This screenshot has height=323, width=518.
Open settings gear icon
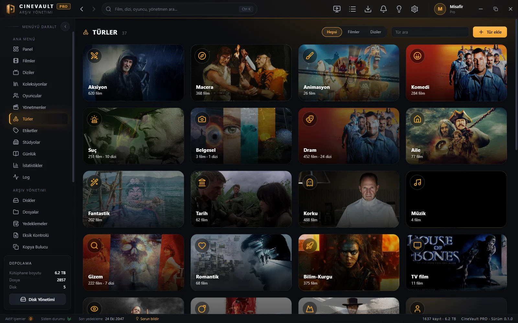click(x=414, y=9)
